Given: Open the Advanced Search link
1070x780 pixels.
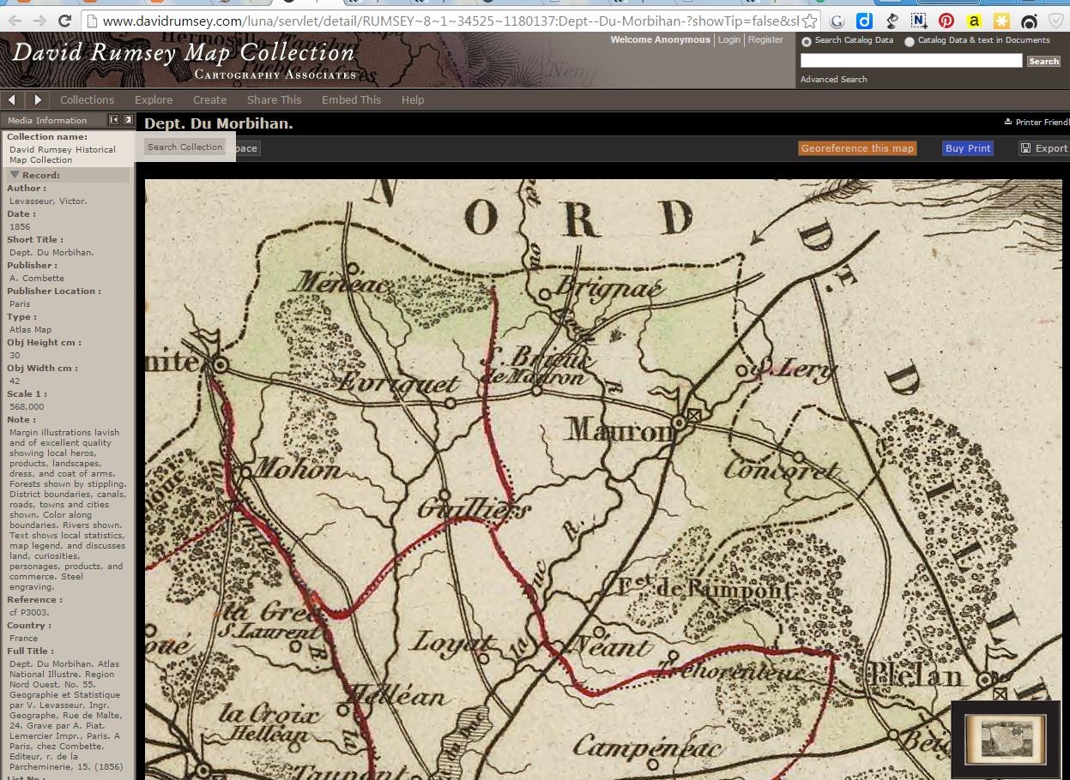Looking at the screenshot, I should [x=833, y=79].
